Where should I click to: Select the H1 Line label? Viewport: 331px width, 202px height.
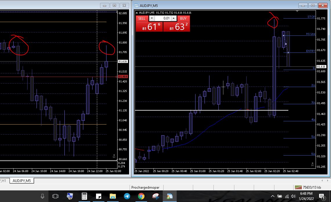tap(310, 34)
